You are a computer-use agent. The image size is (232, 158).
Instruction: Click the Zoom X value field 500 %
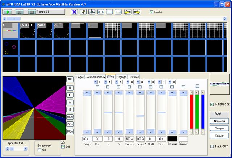(130, 139)
